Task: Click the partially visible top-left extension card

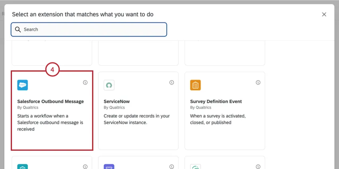Action: (52, 54)
